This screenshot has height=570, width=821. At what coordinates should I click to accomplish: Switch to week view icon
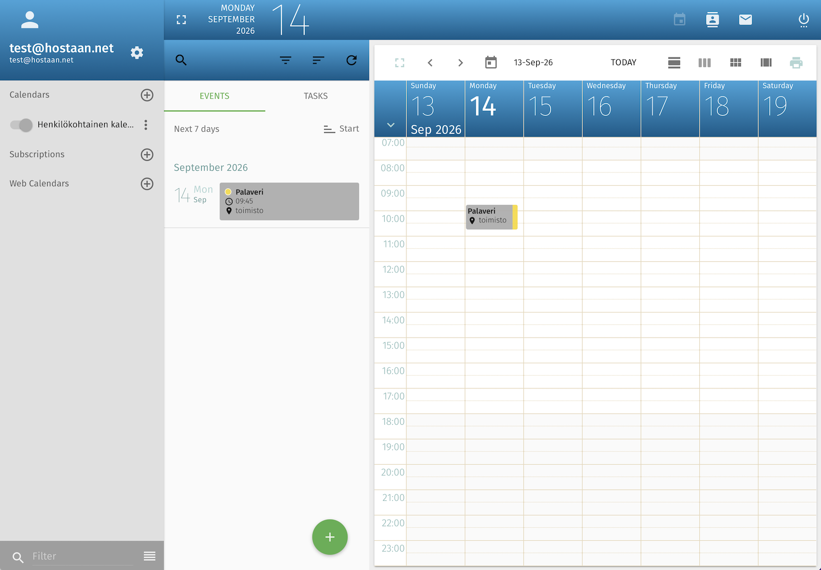(705, 63)
